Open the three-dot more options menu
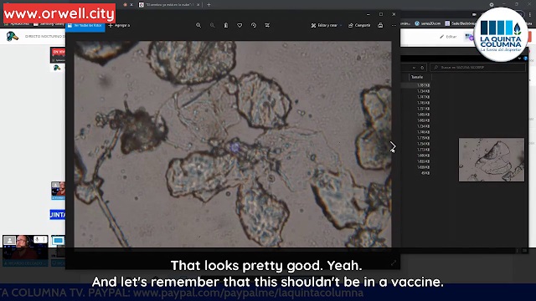The width and height of the screenshot is (536, 301). click(394, 25)
